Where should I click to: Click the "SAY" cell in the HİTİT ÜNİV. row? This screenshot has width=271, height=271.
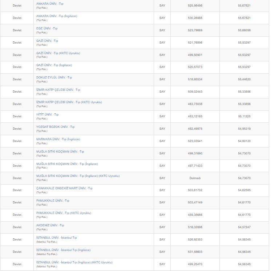coord(162,116)
